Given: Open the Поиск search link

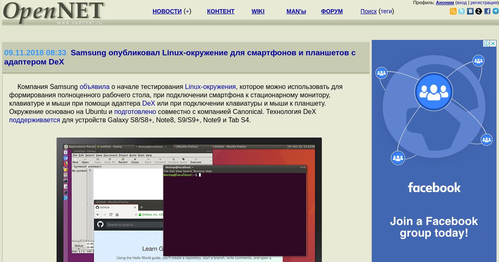Looking at the screenshot, I should tap(368, 11).
